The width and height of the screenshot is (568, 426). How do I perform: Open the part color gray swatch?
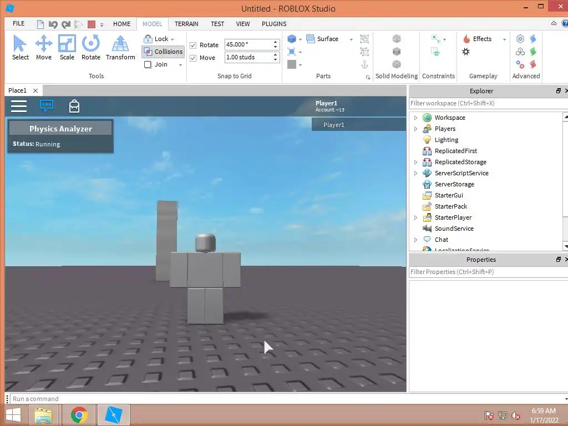click(292, 64)
